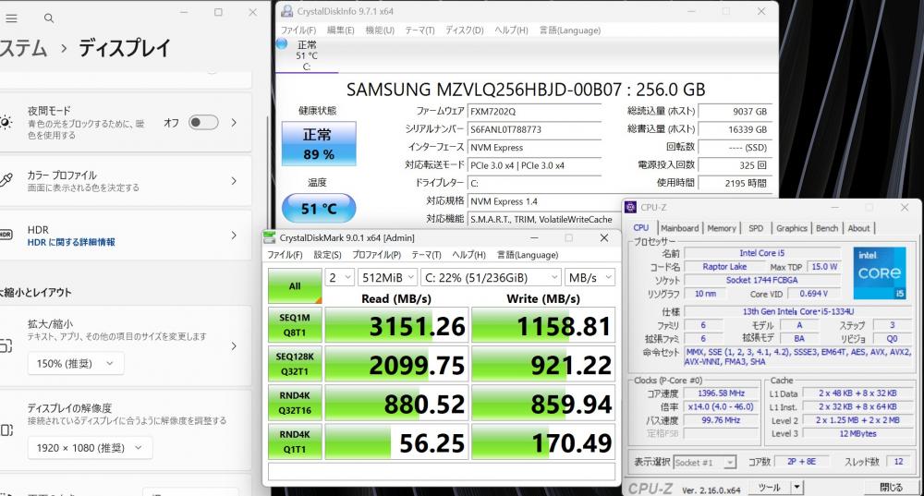Toggle the 夜間モード switch

pyautogui.click(x=203, y=123)
